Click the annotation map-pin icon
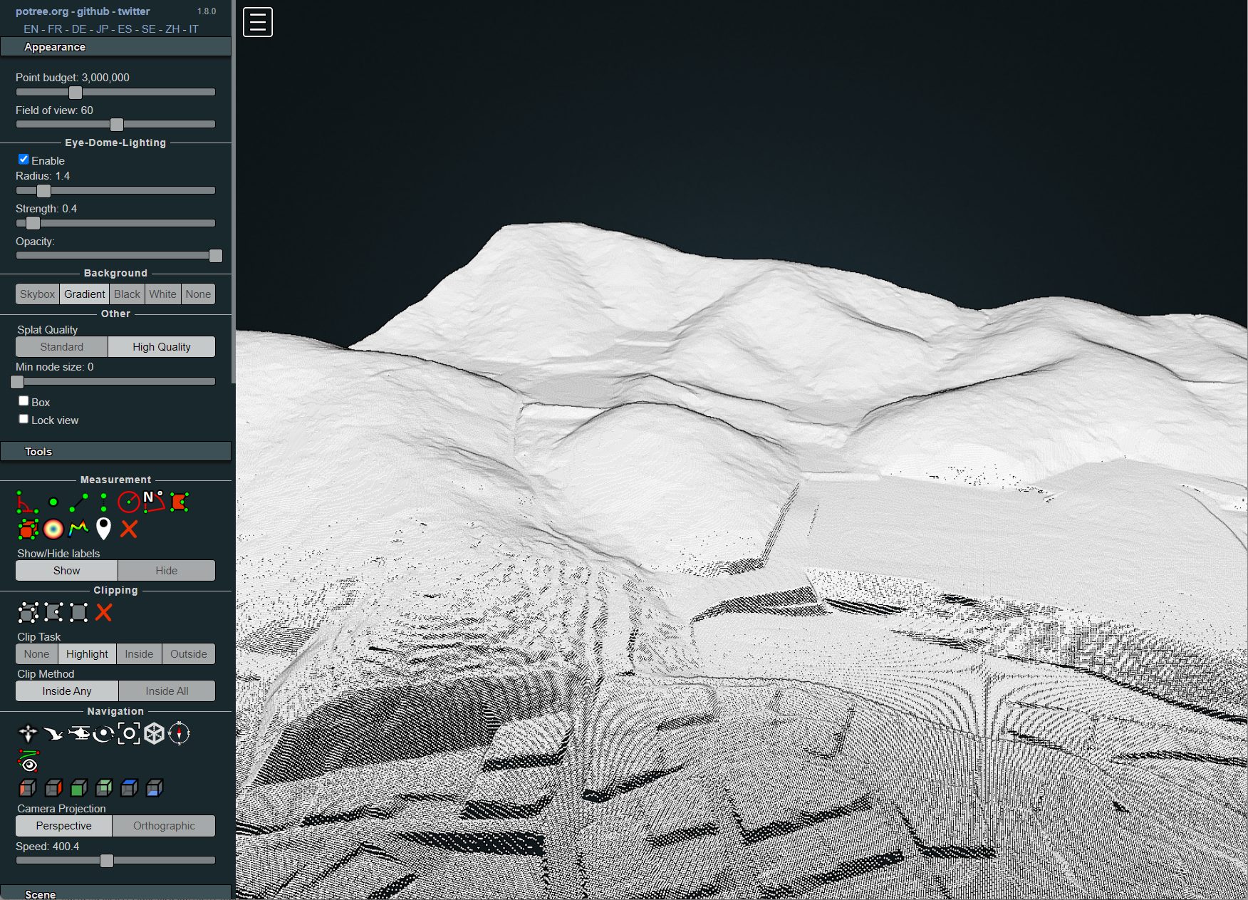This screenshot has height=900, width=1248. [x=103, y=529]
